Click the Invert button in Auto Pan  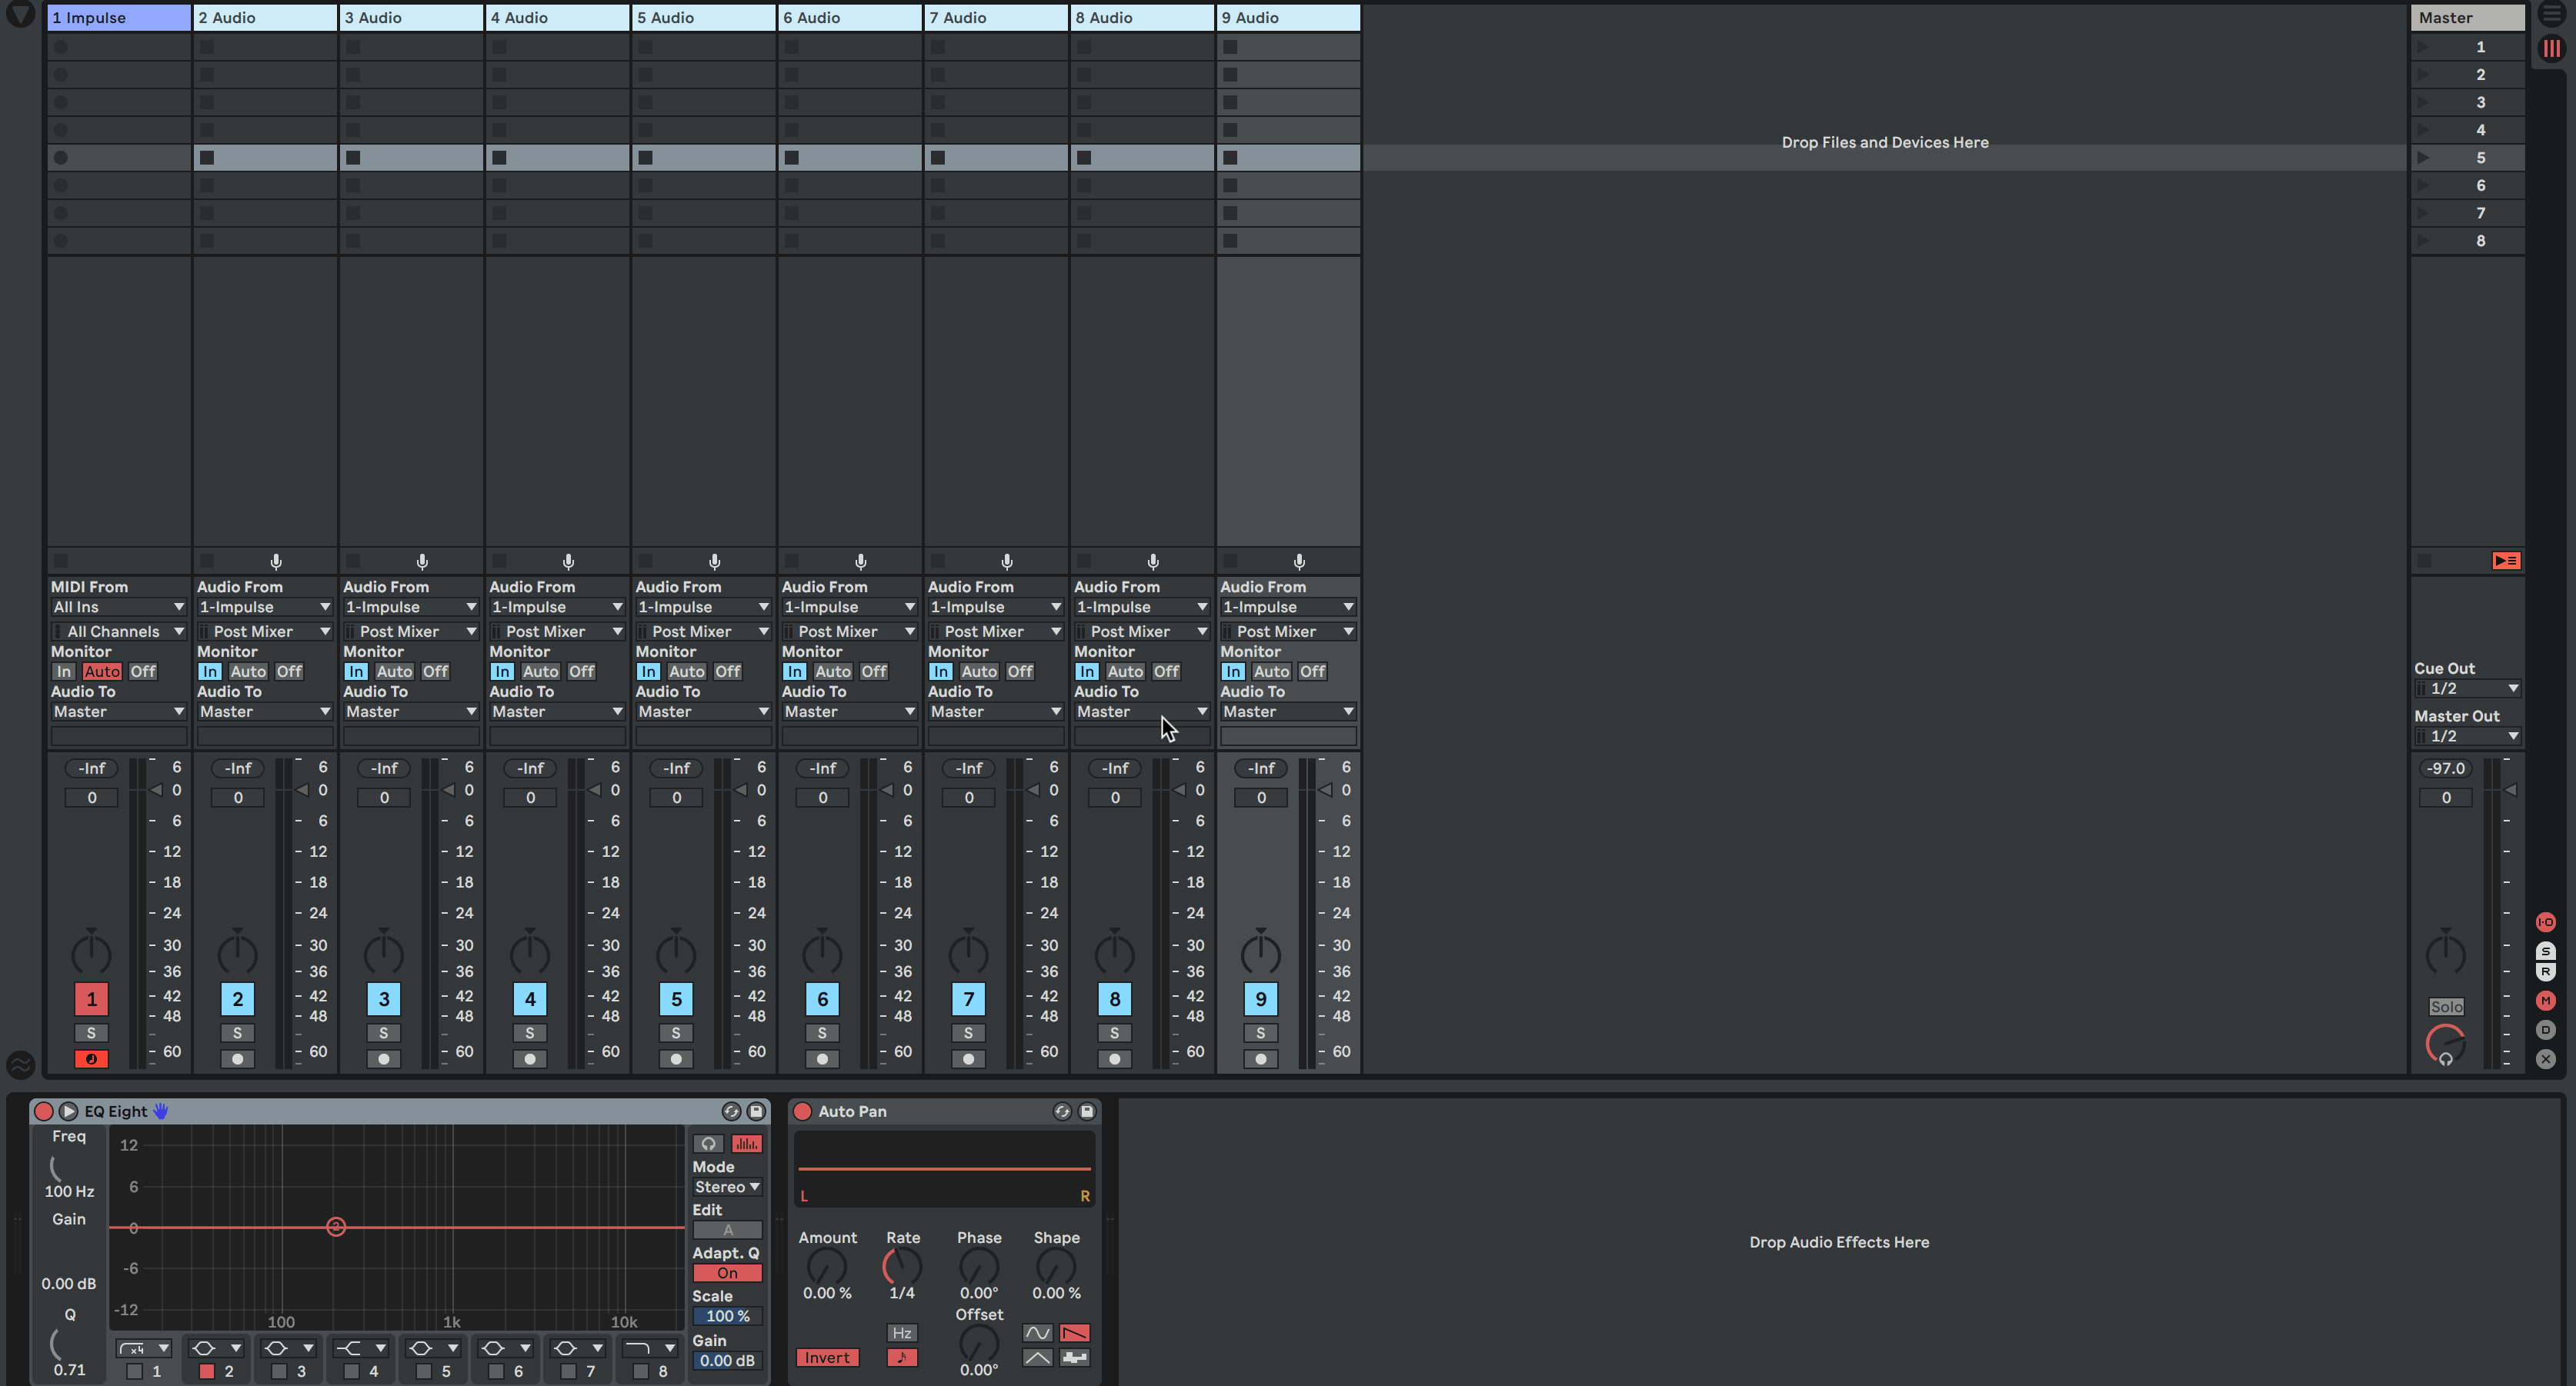pyautogui.click(x=827, y=1358)
